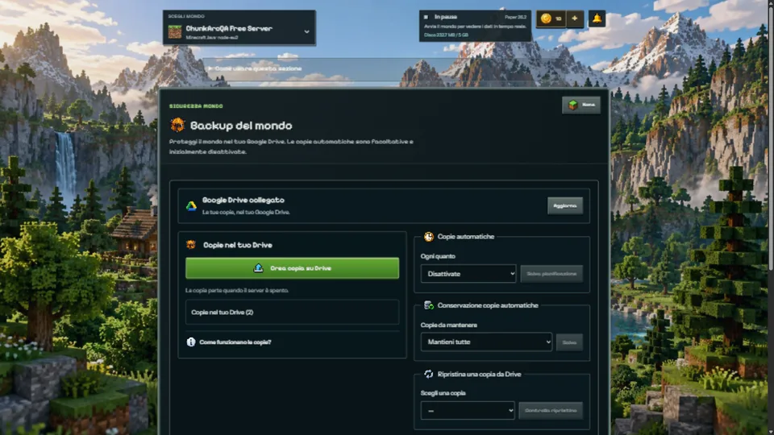
Task: Click Salva next to Mantieni tutte
Action: (x=569, y=342)
